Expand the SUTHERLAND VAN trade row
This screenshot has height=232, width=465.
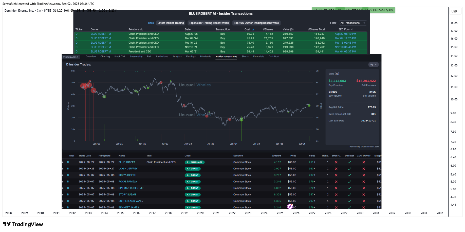pyautogui.click(x=63, y=201)
